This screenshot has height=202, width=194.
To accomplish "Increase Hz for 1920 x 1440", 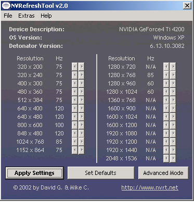I will [173, 150].
